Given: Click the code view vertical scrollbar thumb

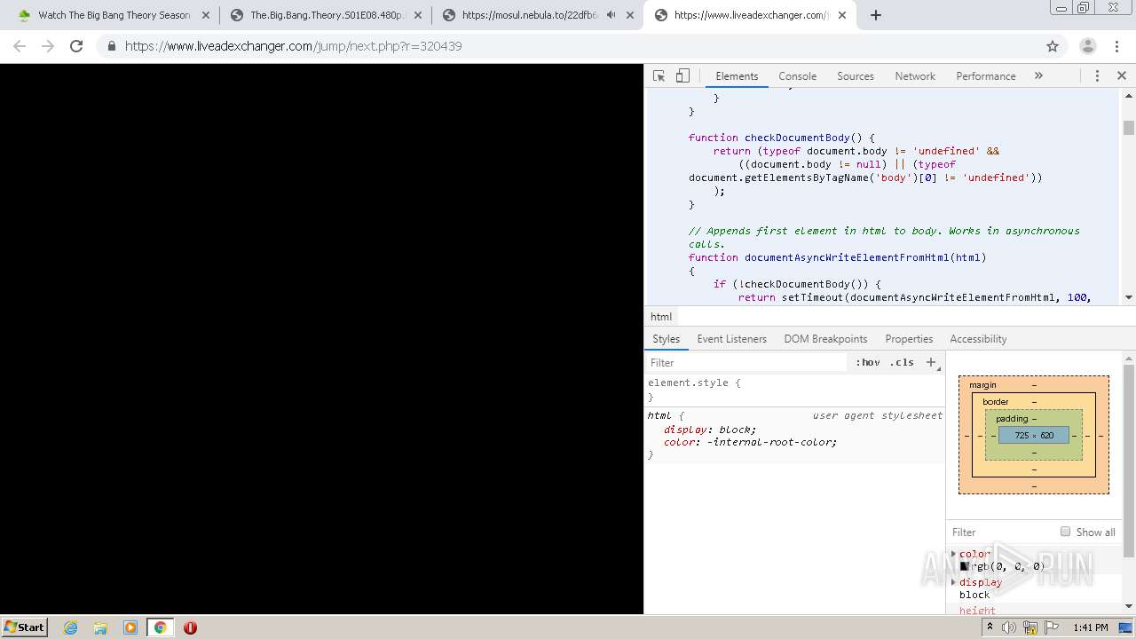Looking at the screenshot, I should [x=1129, y=127].
